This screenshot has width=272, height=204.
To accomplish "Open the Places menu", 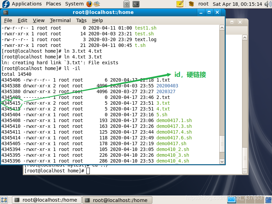I will [x=53, y=4].
